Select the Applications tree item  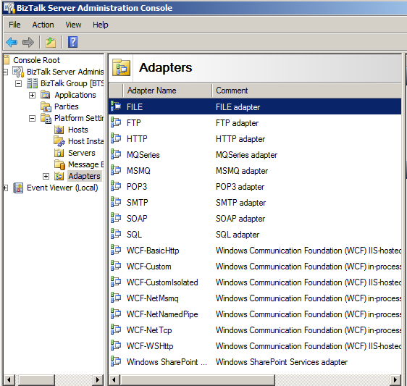click(x=75, y=95)
